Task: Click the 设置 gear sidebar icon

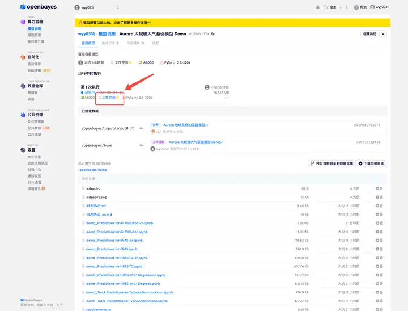Action: 23,150
